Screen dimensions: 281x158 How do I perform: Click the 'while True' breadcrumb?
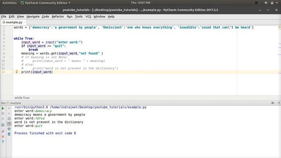click(x=22, y=97)
